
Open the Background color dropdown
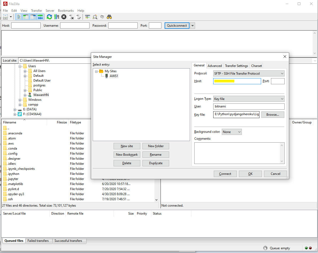[232, 132]
